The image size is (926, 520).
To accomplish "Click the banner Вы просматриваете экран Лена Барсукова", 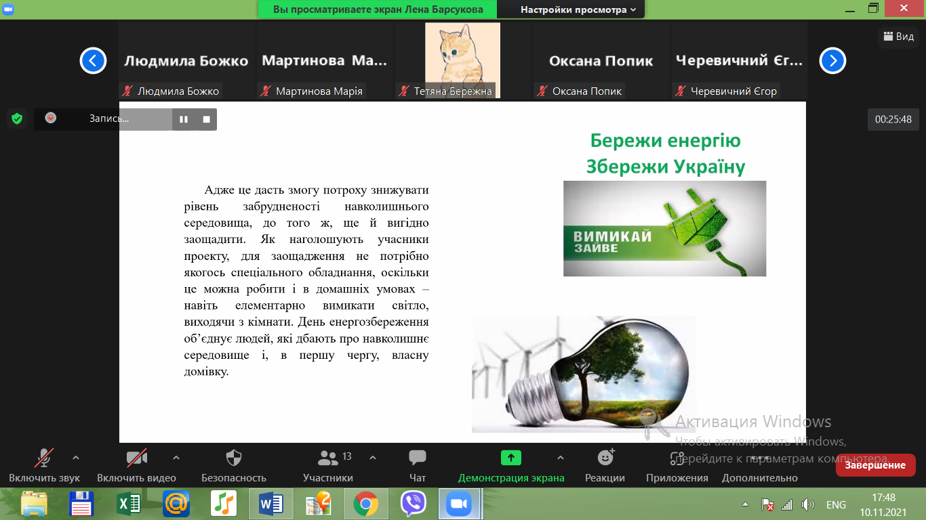I will (378, 9).
